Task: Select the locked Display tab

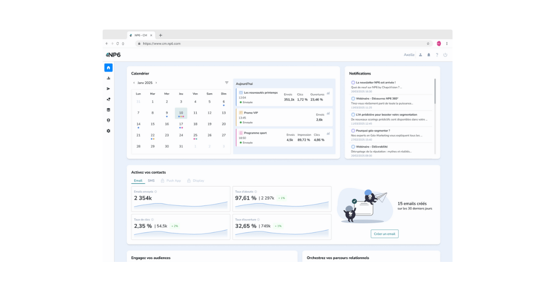Action: pos(196,181)
